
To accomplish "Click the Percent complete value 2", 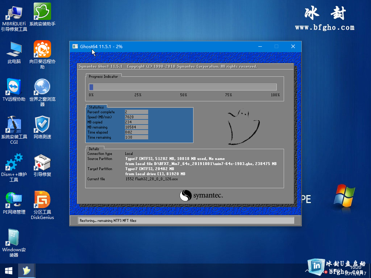I will click(x=137, y=112).
